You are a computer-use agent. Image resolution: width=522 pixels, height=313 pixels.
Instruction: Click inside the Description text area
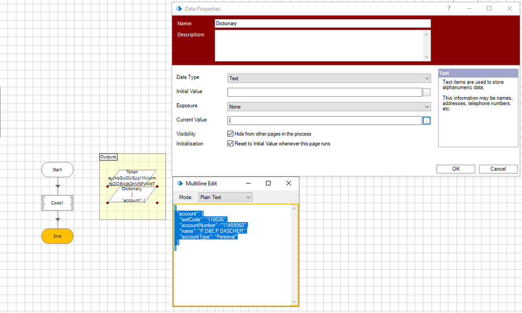point(319,45)
